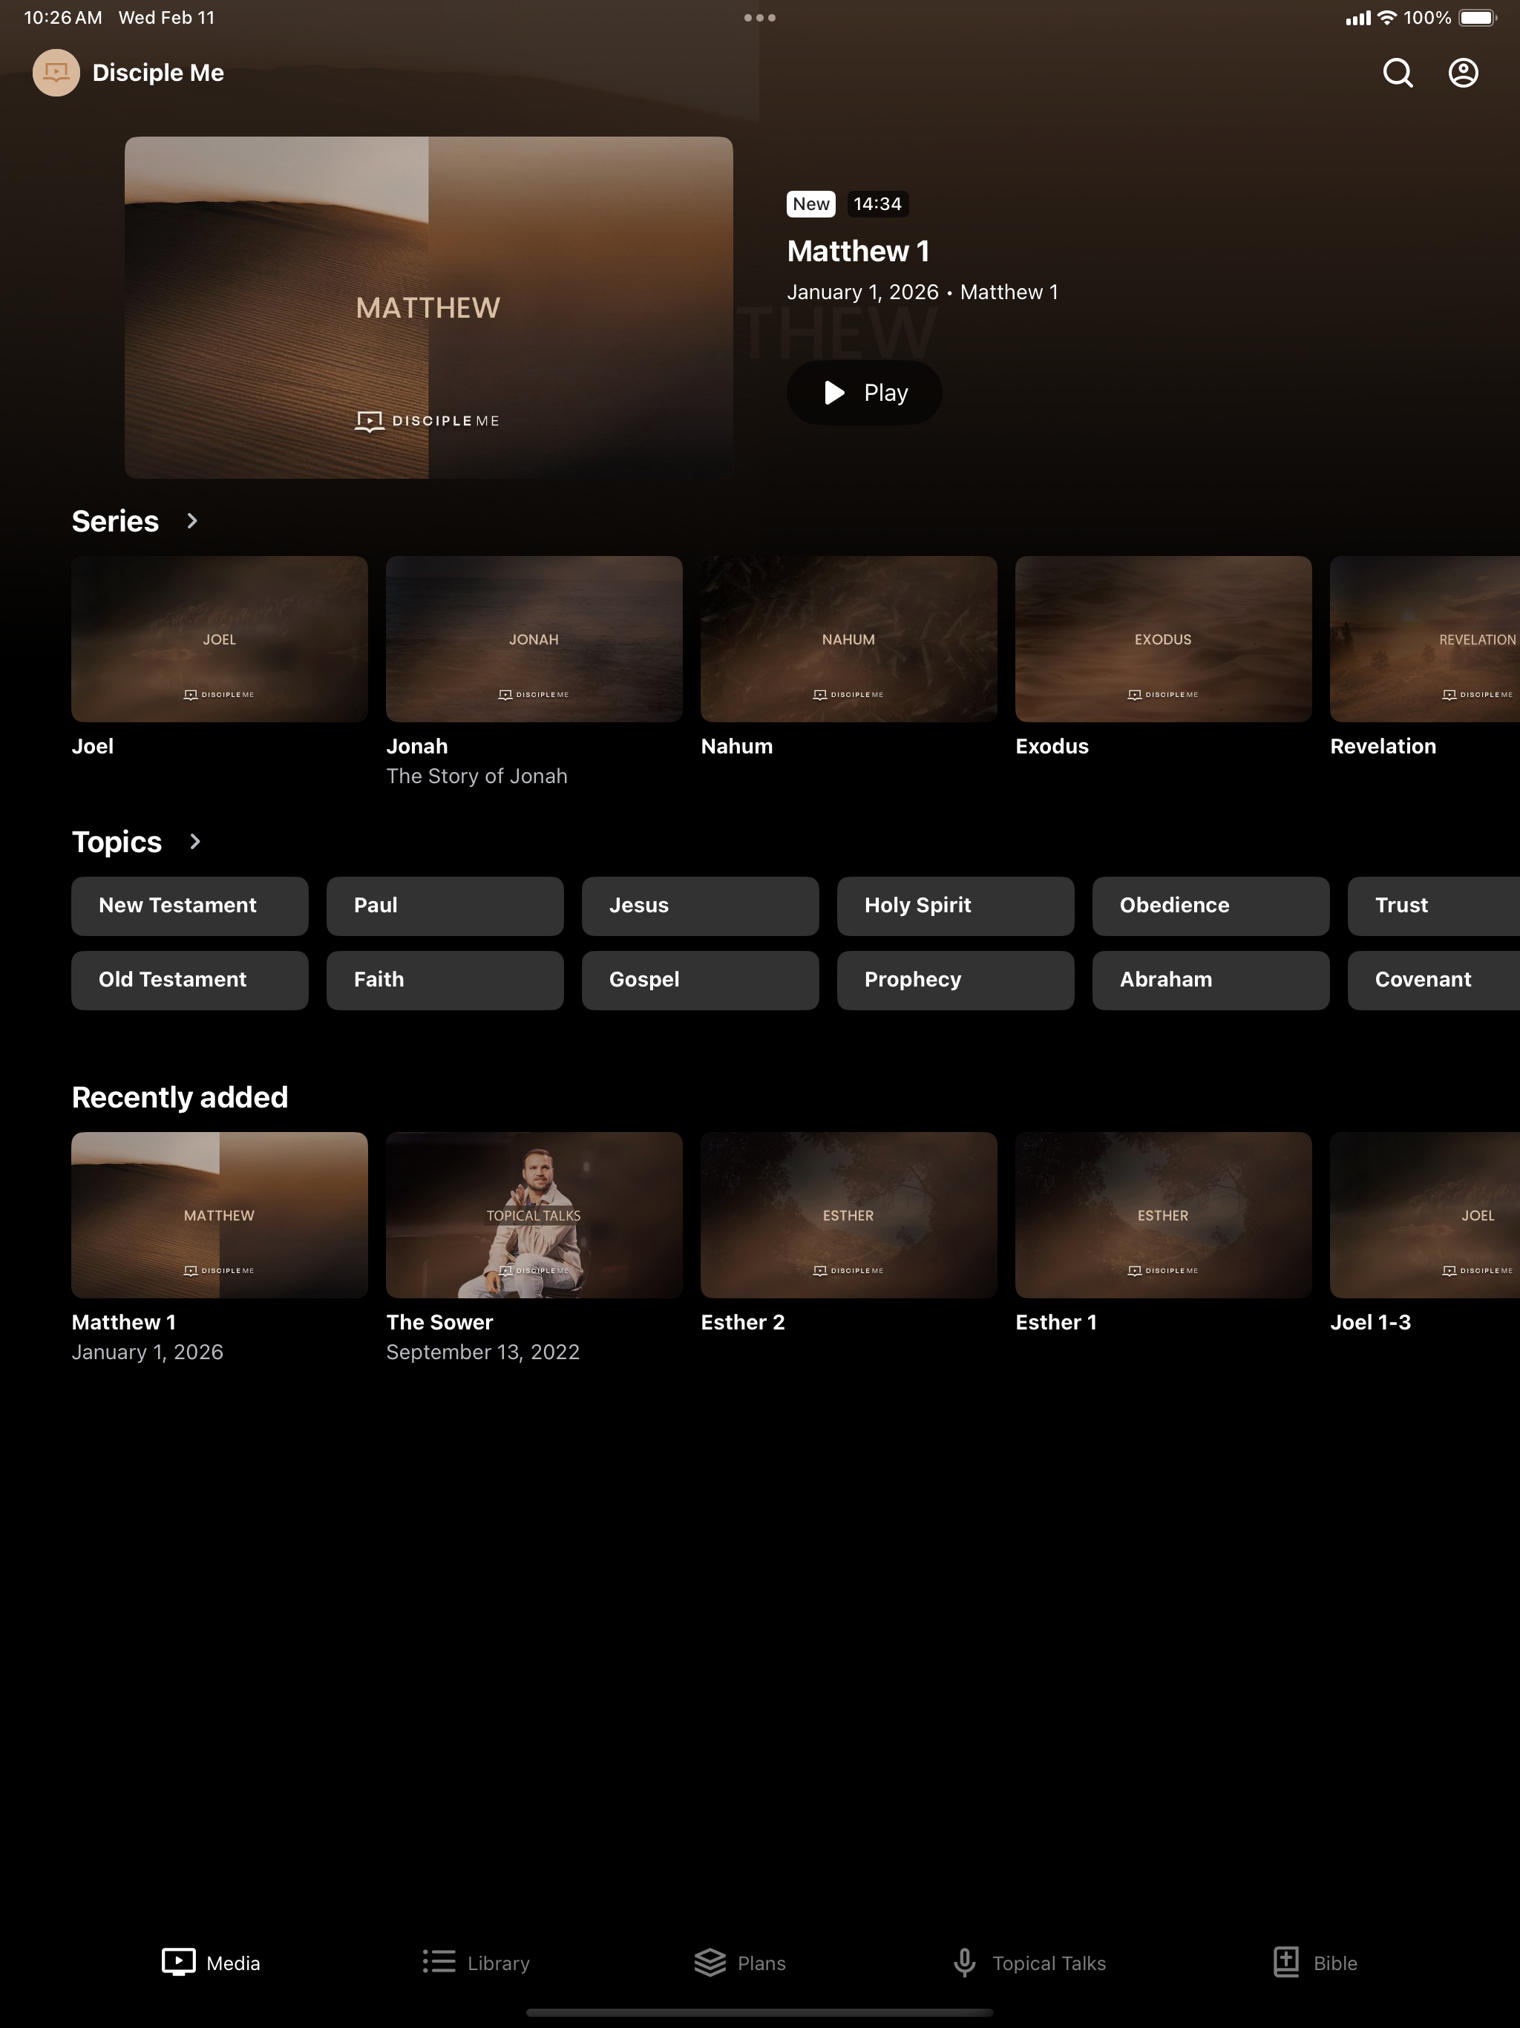
Task: Tap the 'September 13, 2022' date
Action: coord(483,1352)
